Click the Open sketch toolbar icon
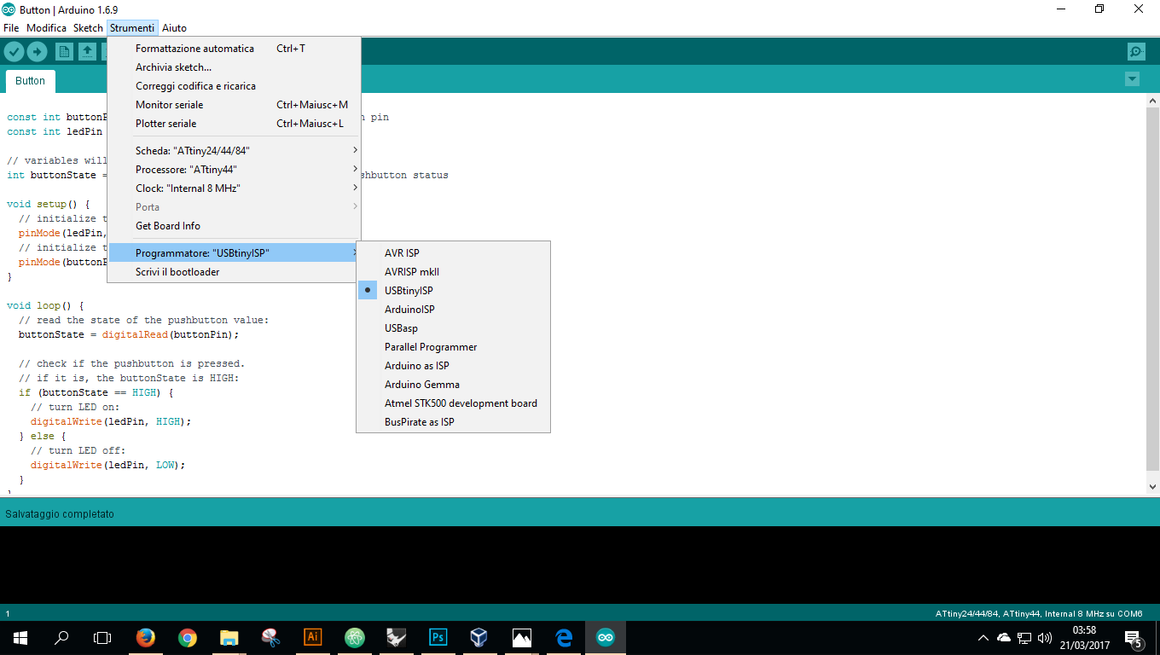 point(87,52)
